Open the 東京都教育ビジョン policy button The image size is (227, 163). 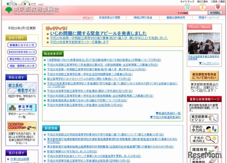click(204, 118)
